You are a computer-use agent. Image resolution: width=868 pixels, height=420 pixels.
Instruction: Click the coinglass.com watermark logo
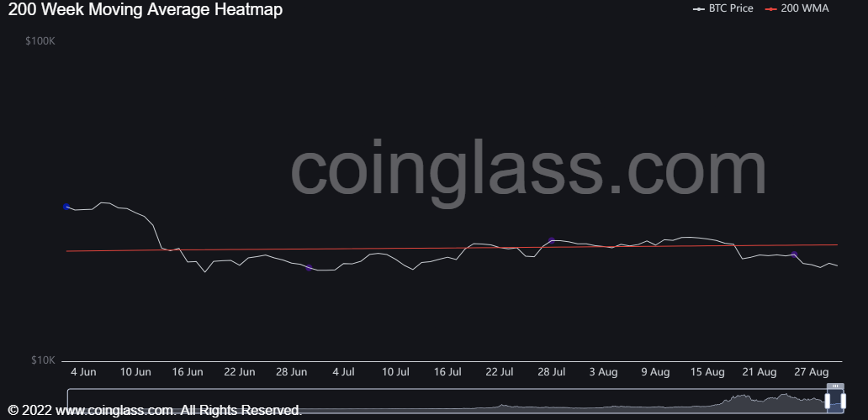pos(528,168)
